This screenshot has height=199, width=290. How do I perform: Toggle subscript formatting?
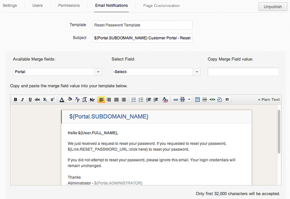coord(45,100)
